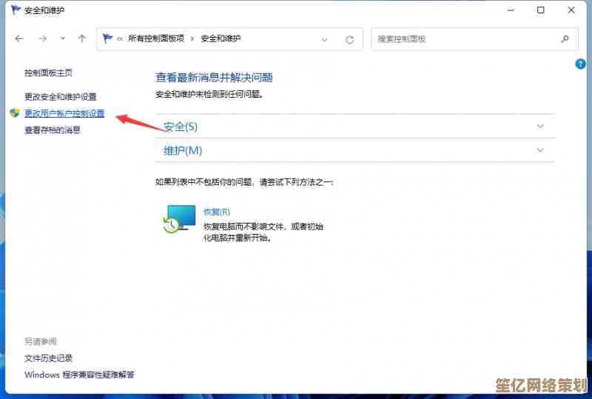Open the address bar history dropdown
The image size is (592, 399).
[x=324, y=39]
